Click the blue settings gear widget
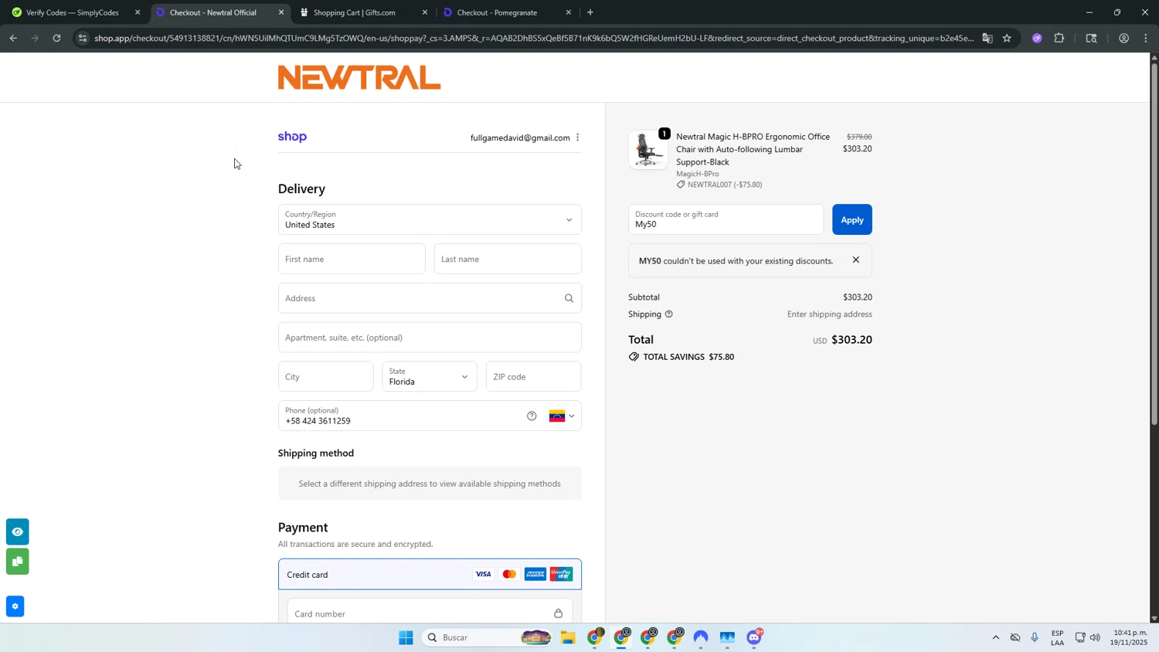 click(15, 606)
